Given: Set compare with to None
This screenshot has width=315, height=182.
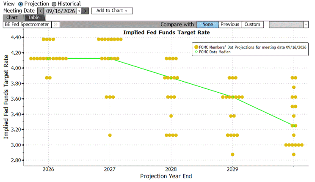Looking at the screenshot, I should pos(207,25).
